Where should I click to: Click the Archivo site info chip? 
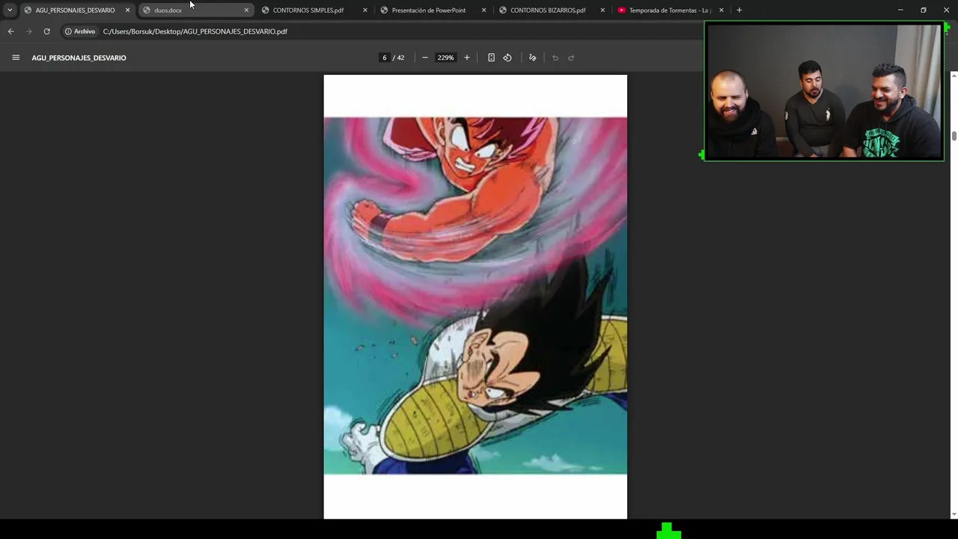click(80, 31)
